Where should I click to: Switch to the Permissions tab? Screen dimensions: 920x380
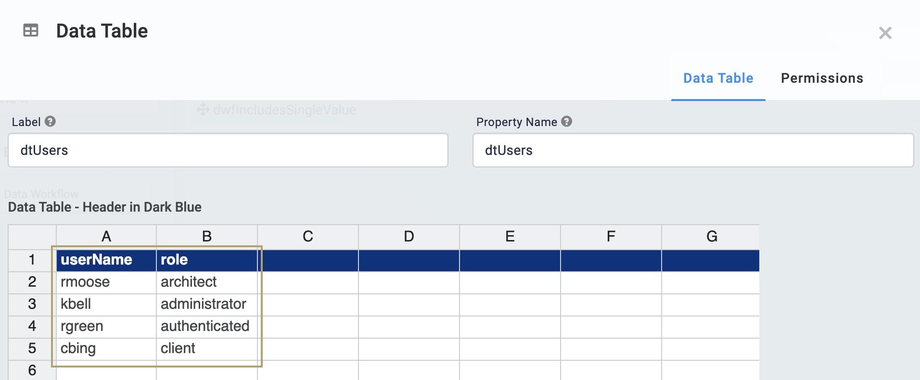[822, 78]
